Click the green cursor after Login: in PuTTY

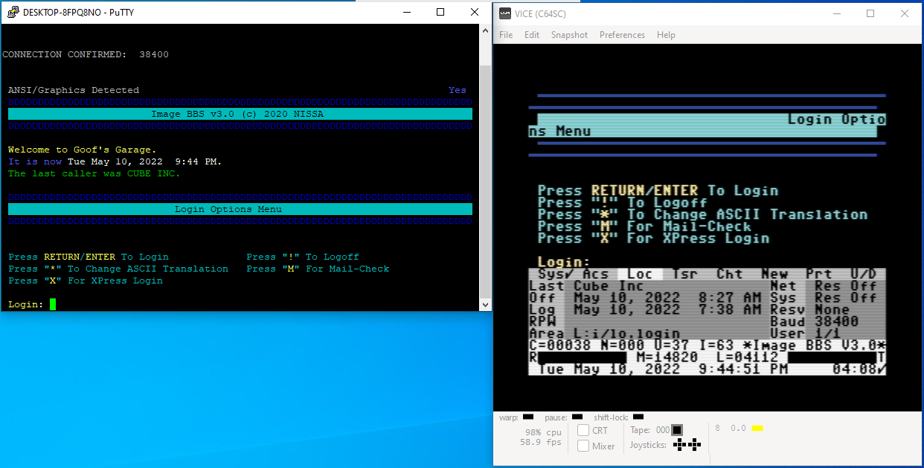pyautogui.click(x=53, y=304)
